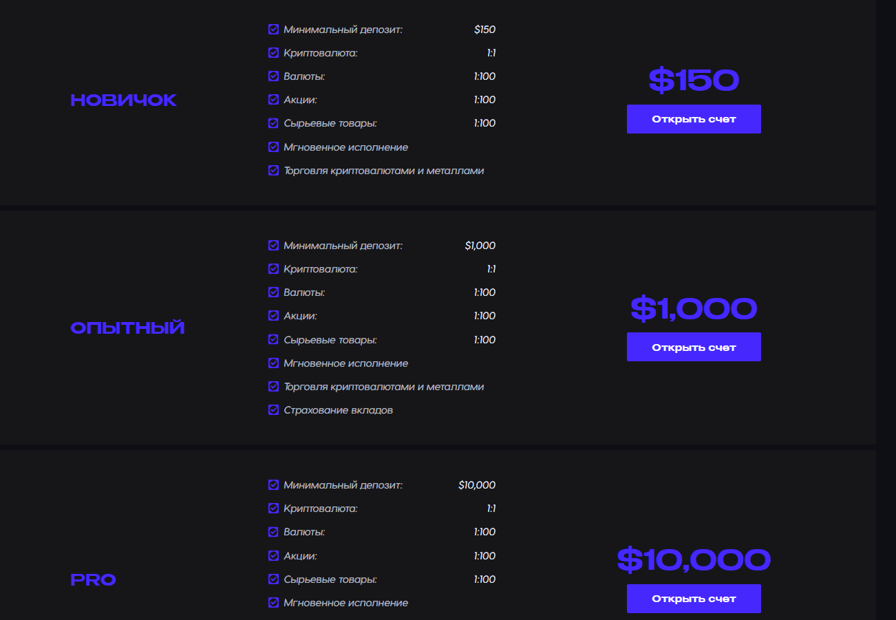Toggle the Криптовалюта checkbox in the PRO plan
The image size is (896, 620).
tap(273, 509)
